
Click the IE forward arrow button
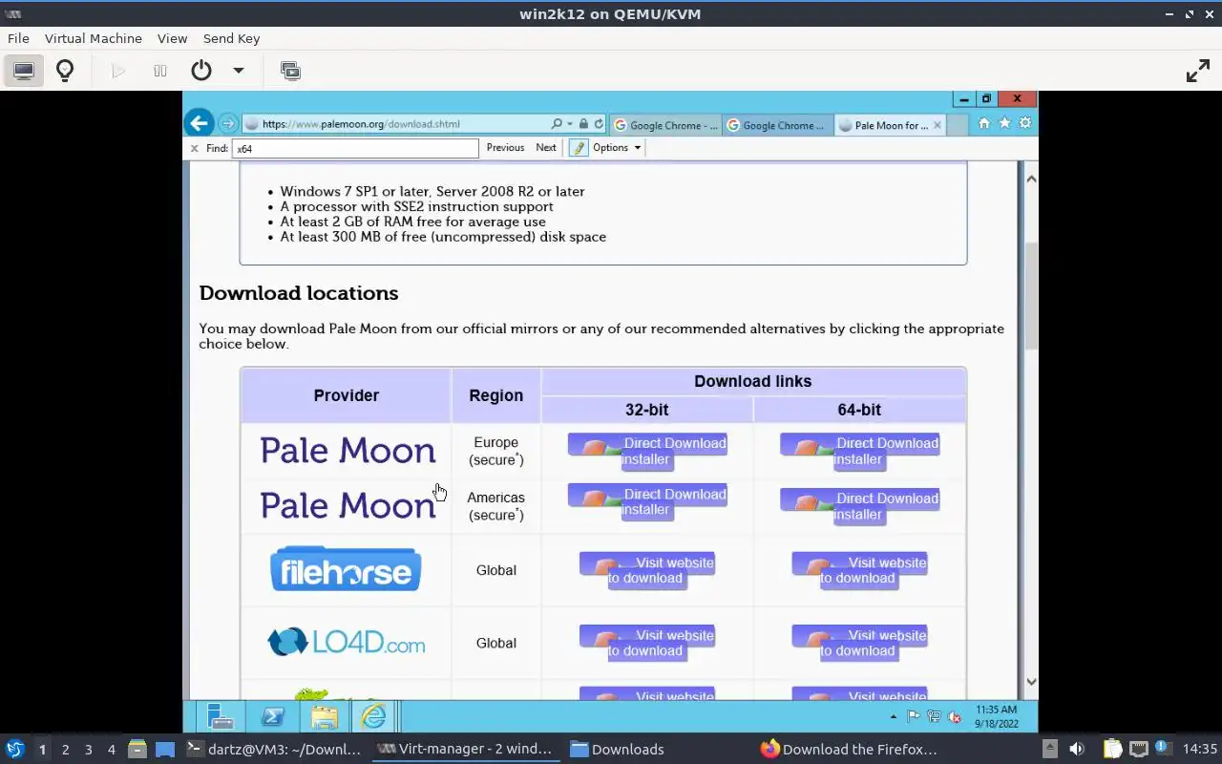pyautogui.click(x=227, y=124)
